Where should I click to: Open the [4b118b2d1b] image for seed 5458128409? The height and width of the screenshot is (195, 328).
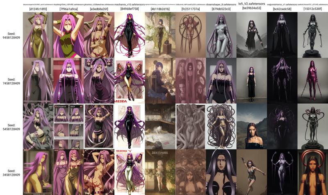pos(160,127)
